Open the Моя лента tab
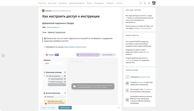The height and width of the screenshot is (111, 194). coord(42,3)
